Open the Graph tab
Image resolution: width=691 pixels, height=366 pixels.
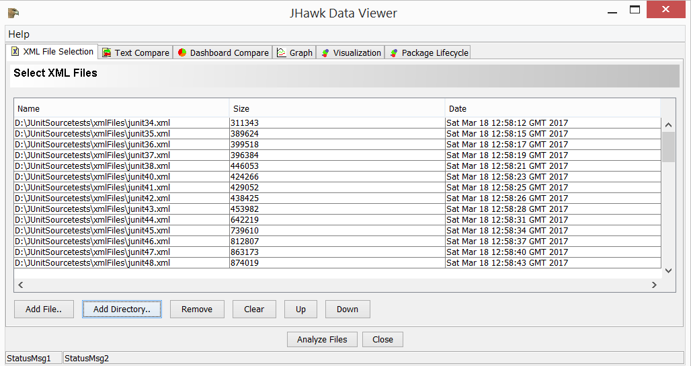point(294,52)
